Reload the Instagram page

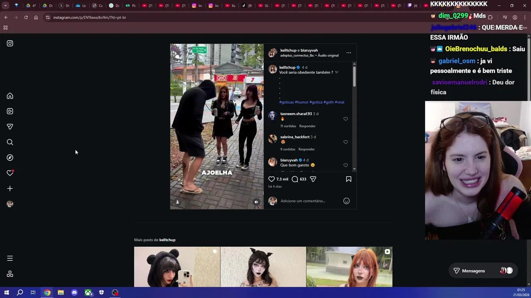[x=26, y=17]
